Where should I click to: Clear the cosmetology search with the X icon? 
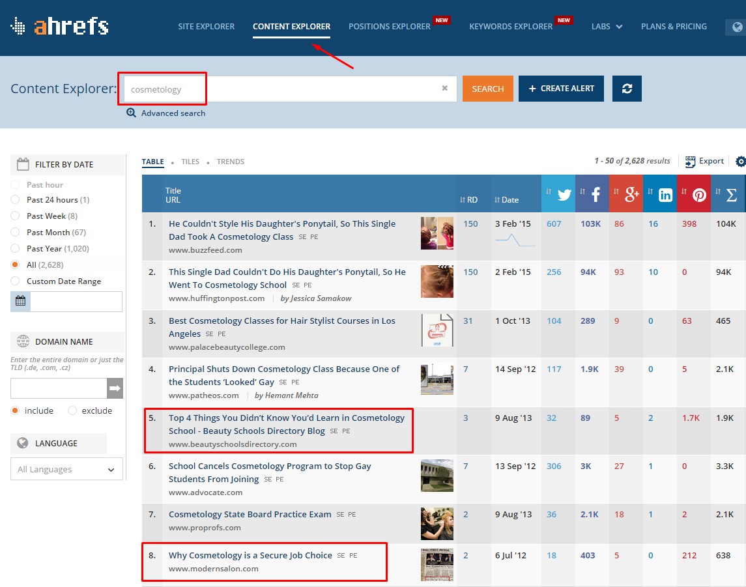445,88
